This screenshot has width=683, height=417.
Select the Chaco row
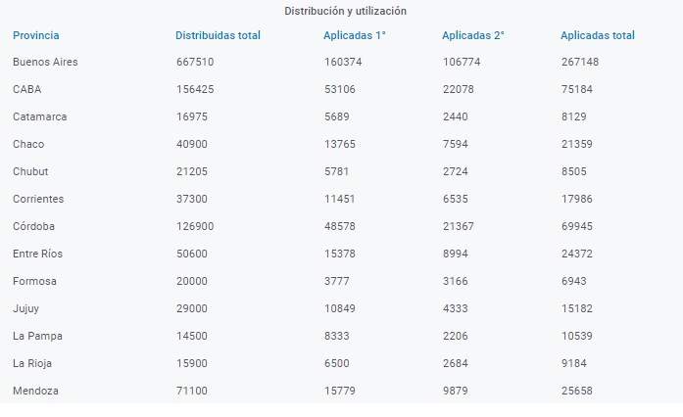coord(341,144)
